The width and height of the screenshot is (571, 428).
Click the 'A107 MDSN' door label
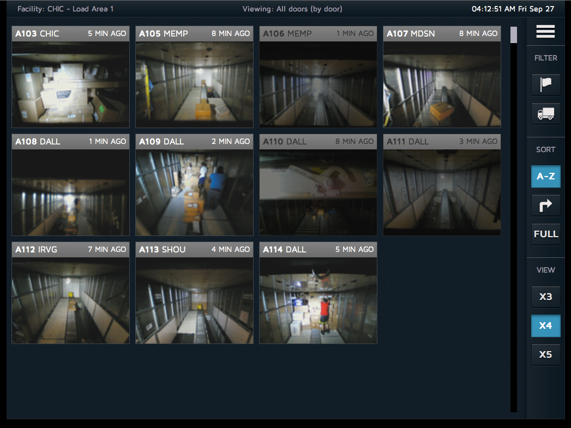411,34
